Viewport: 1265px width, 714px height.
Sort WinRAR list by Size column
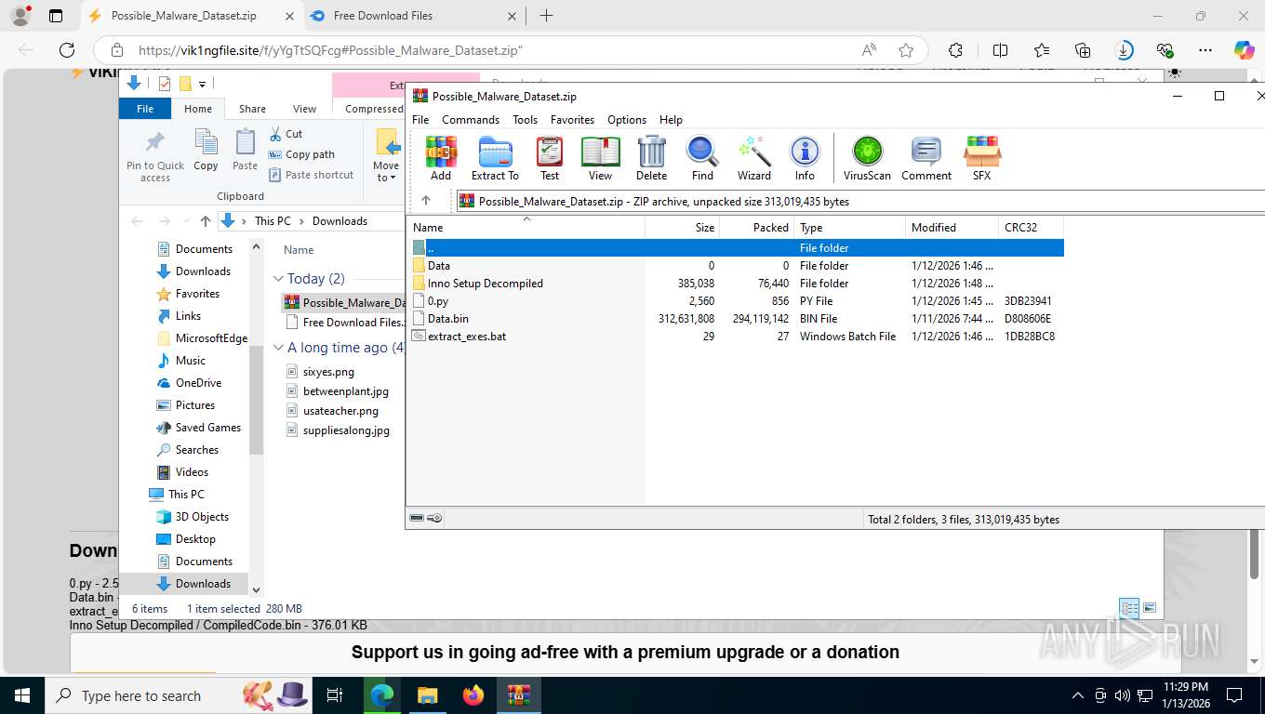[683, 228]
